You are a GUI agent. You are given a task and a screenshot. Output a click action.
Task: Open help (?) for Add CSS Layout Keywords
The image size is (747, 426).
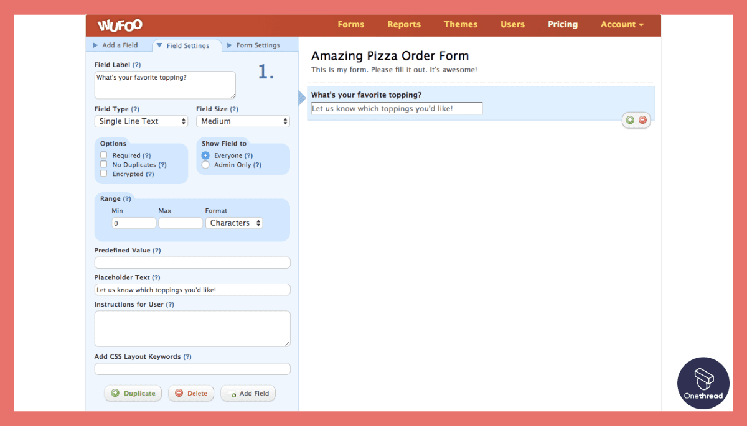[x=187, y=357]
